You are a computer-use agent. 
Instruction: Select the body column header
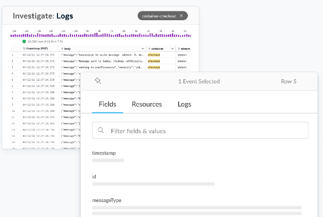pyautogui.click(x=67, y=49)
